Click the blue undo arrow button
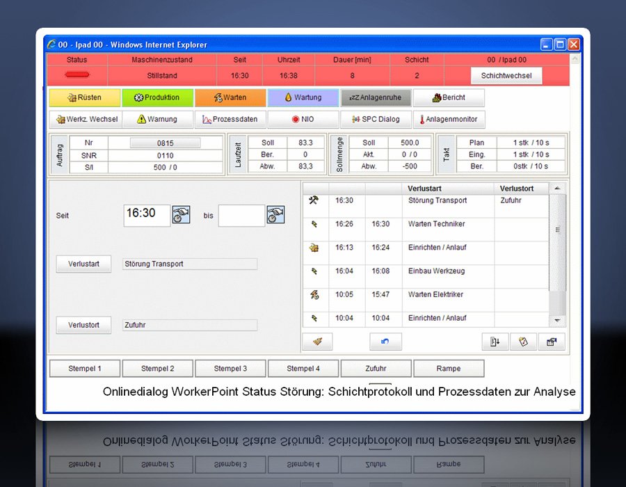Screen dimensions: 626x487 coord(385,342)
